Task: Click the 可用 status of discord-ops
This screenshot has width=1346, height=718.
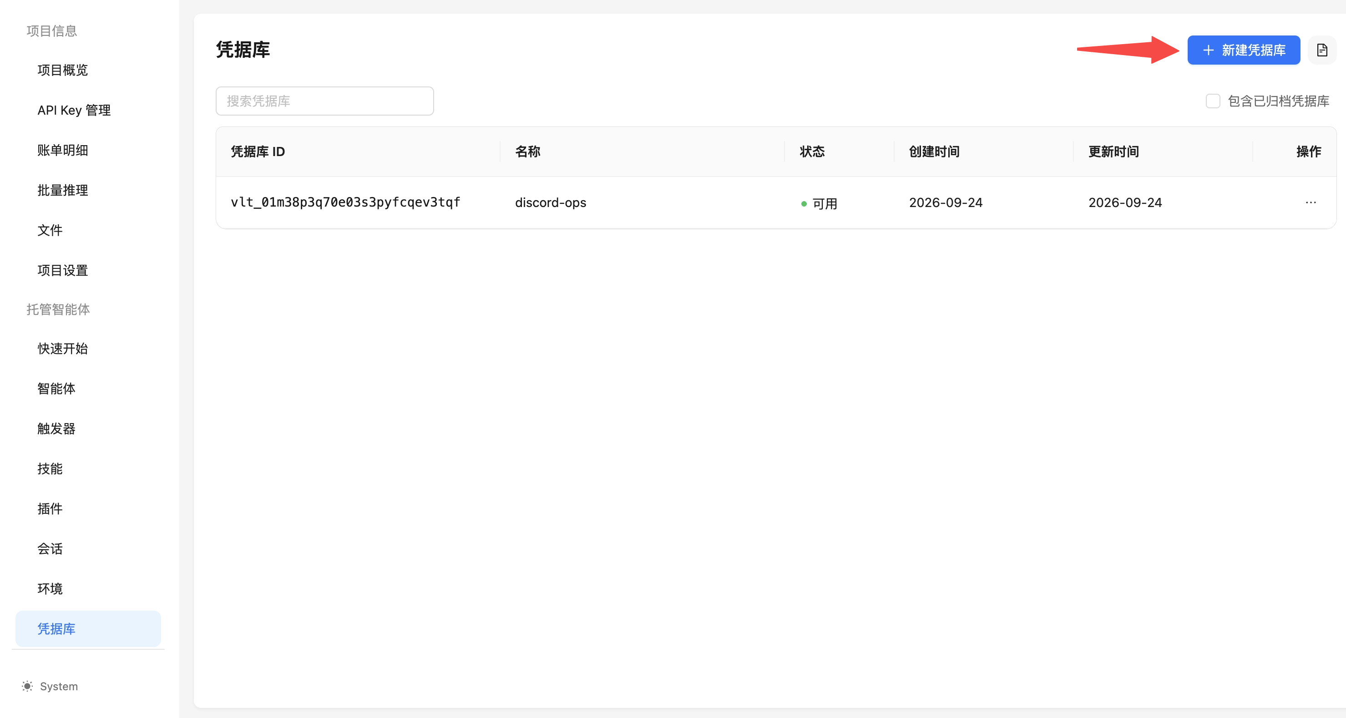Action: [x=820, y=203]
